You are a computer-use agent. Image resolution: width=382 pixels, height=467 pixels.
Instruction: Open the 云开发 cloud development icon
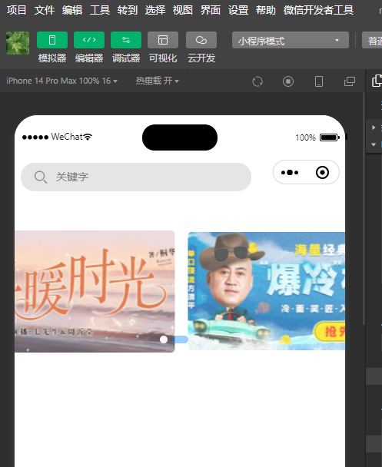point(201,40)
